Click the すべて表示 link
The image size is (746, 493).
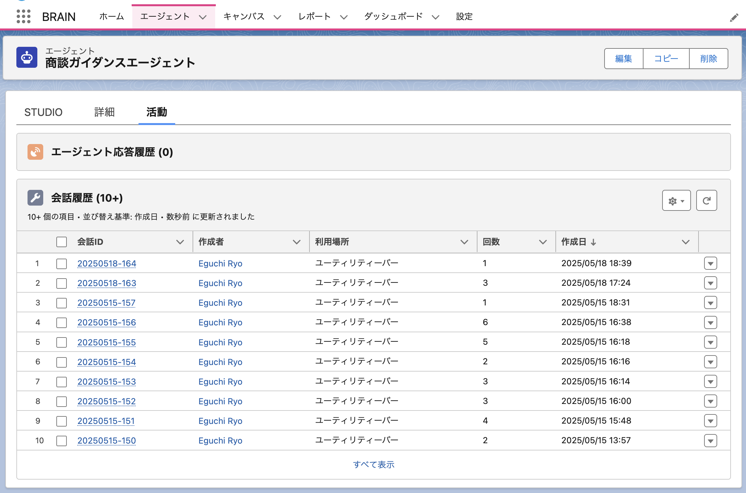[373, 465]
